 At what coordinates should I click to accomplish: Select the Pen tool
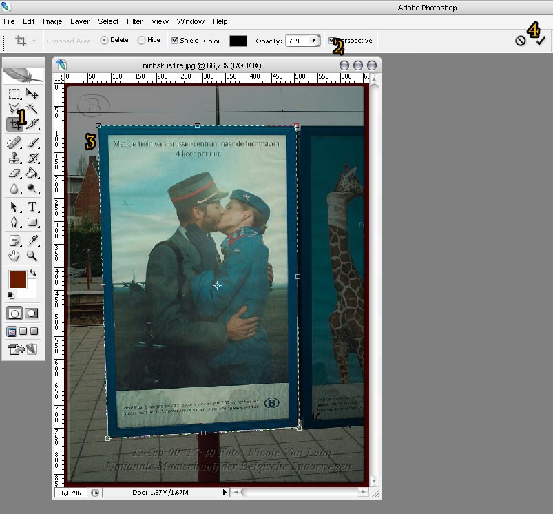(14, 222)
